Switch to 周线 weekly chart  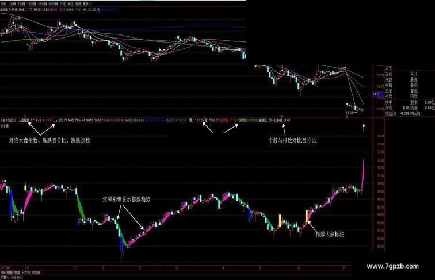pos(71,4)
